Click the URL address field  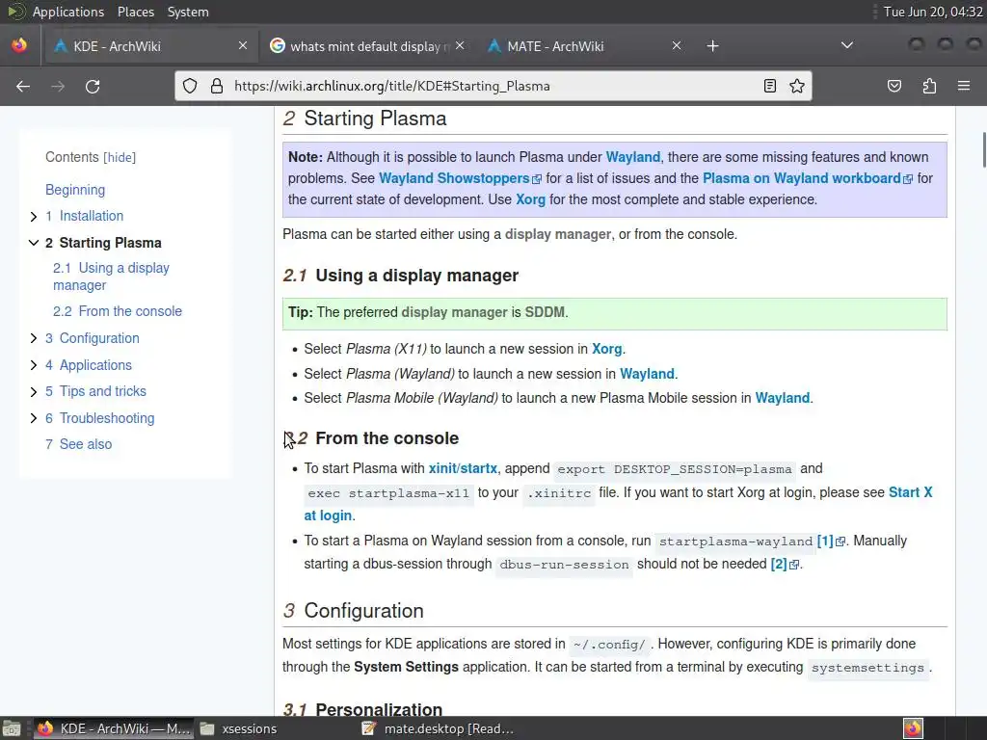494,86
